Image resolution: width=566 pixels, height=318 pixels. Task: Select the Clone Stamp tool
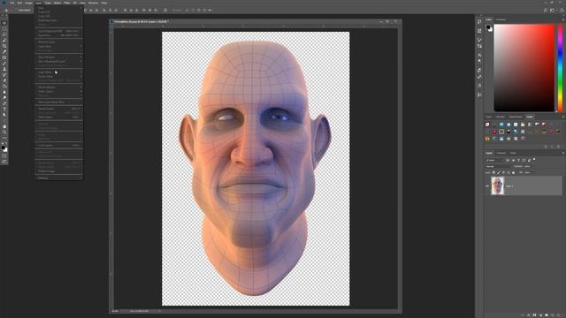[x=4, y=69]
